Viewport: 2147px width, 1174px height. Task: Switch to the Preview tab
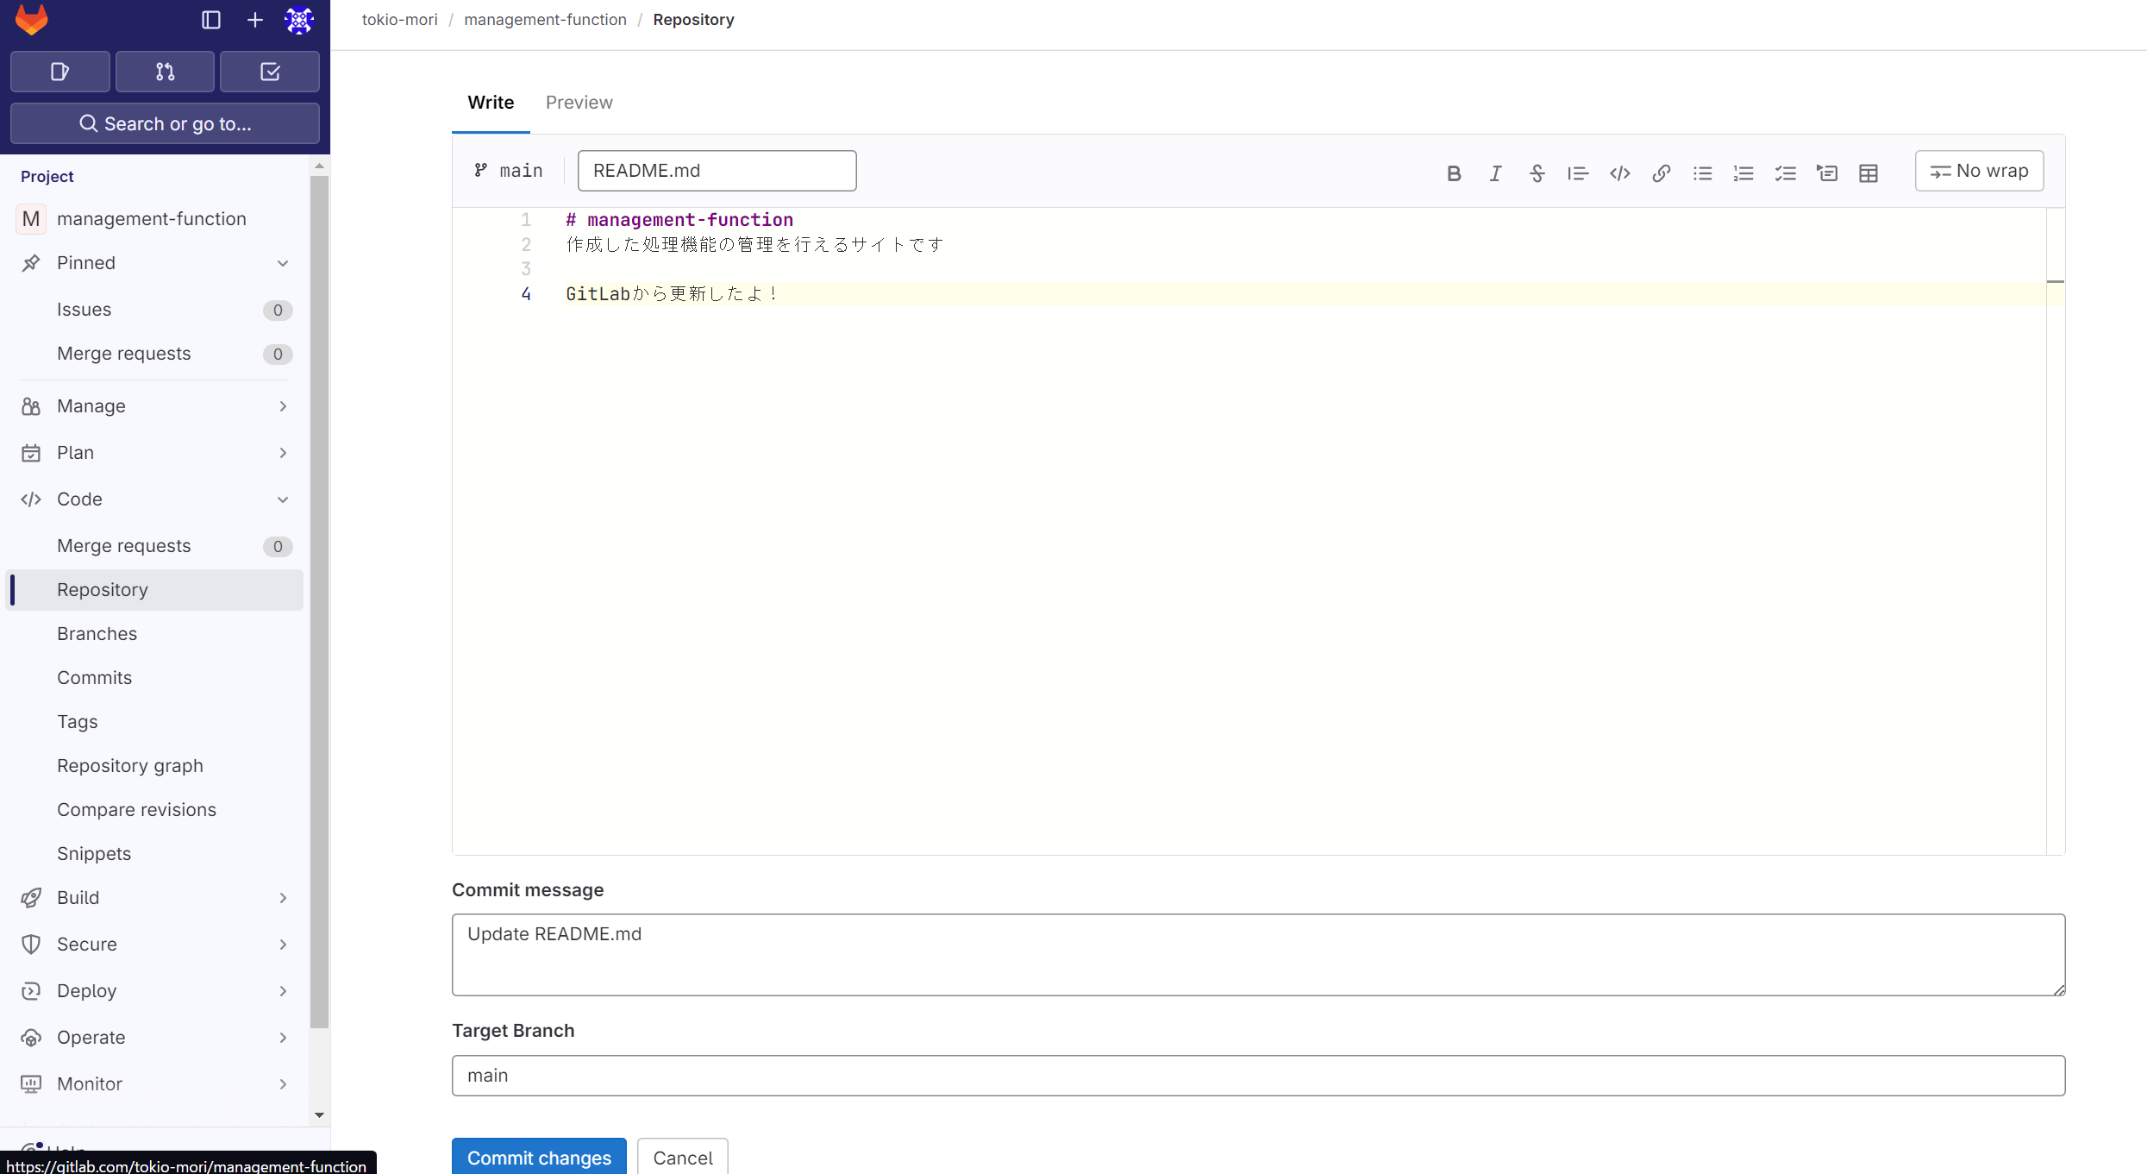tap(579, 102)
